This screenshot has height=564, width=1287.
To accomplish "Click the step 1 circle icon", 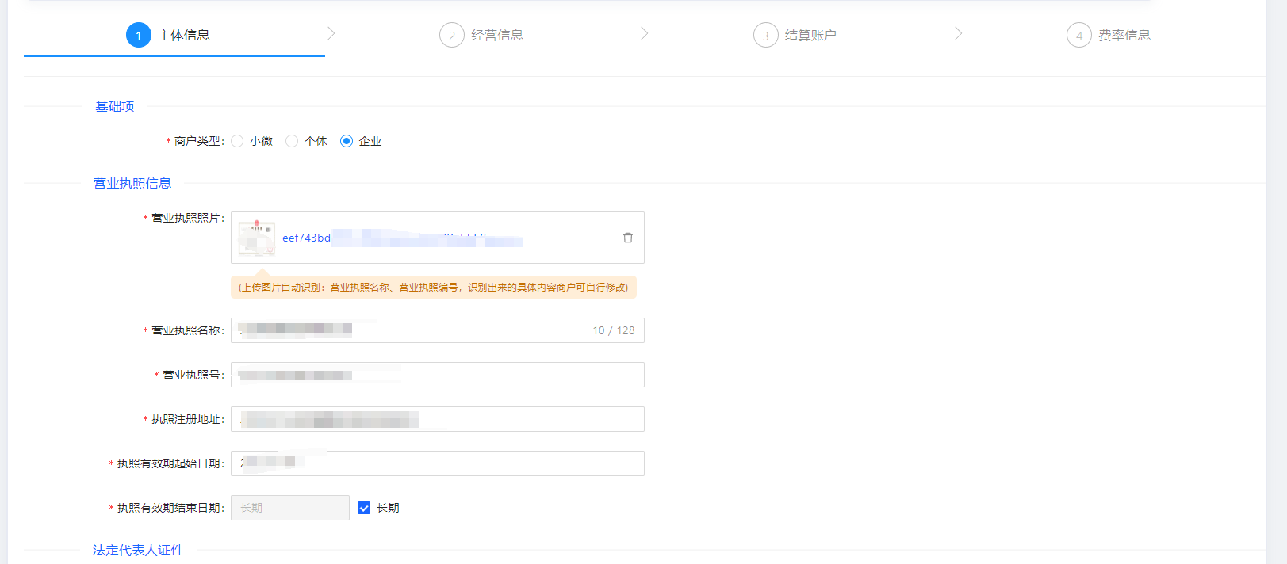I will pos(139,35).
